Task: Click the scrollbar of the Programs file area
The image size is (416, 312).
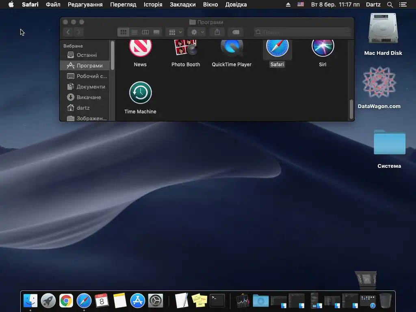Action: coord(351,109)
